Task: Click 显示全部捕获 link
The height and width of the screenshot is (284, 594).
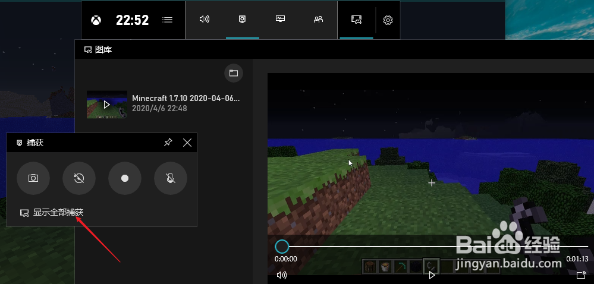Action: pos(58,213)
